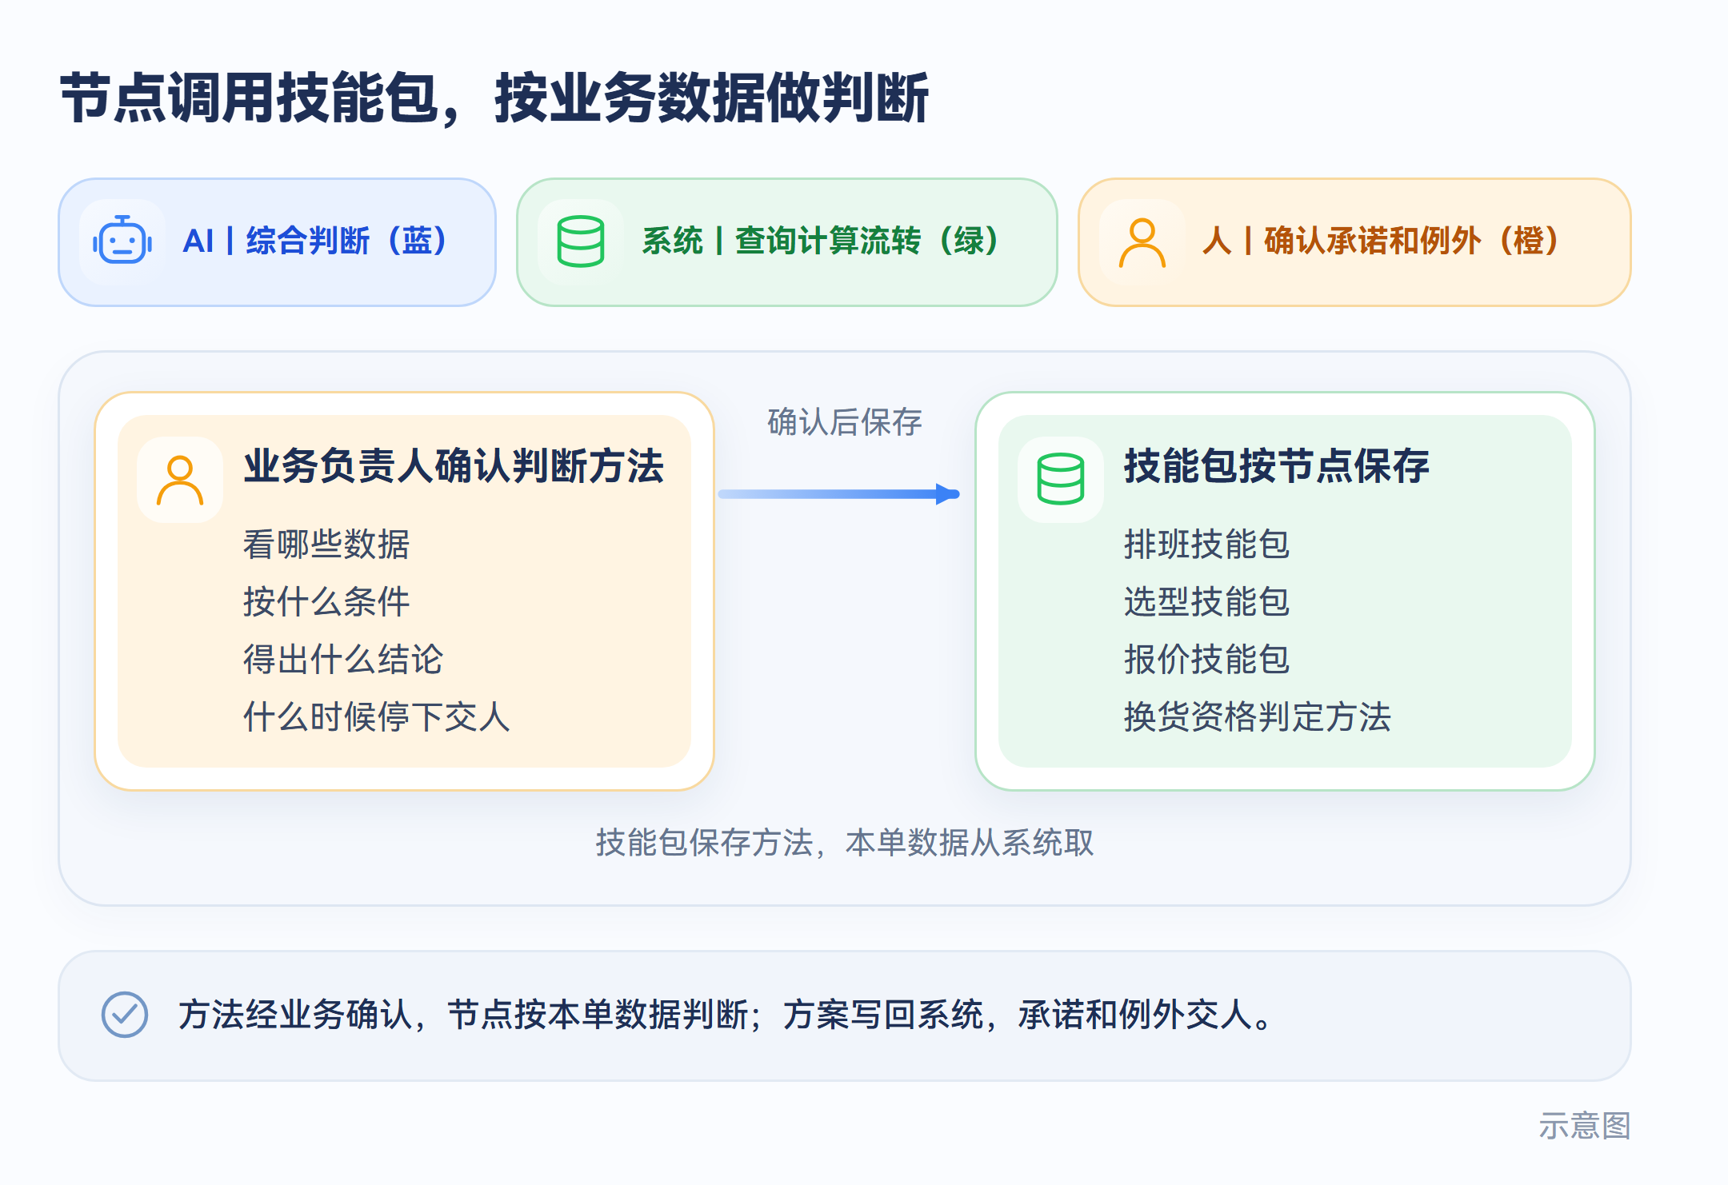Click the green database icon in the 系统 legend
This screenshot has height=1185, width=1728.
pyautogui.click(x=580, y=241)
